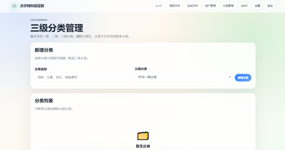Click the 暂无分类 text

coord(143,146)
